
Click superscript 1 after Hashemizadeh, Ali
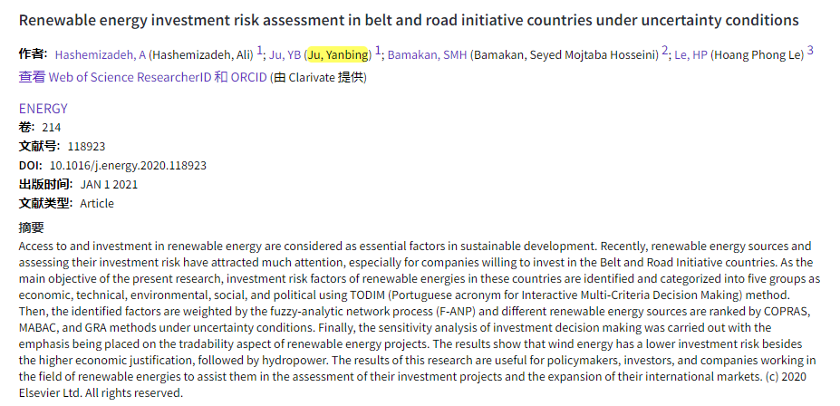click(260, 51)
